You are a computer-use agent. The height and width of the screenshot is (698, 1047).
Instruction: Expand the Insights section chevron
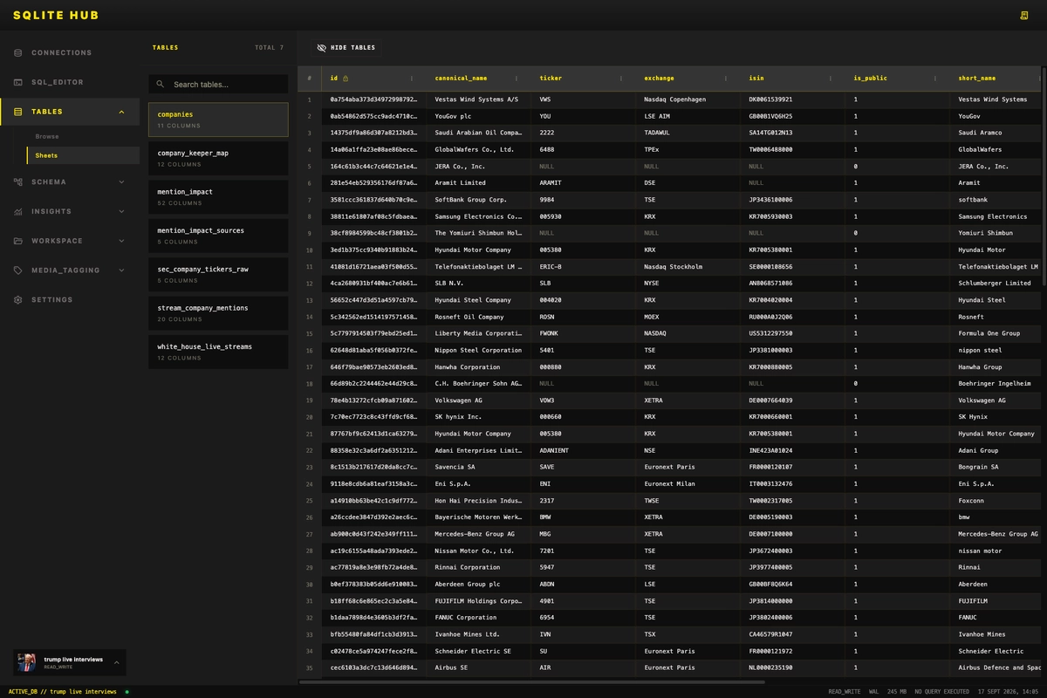click(121, 212)
